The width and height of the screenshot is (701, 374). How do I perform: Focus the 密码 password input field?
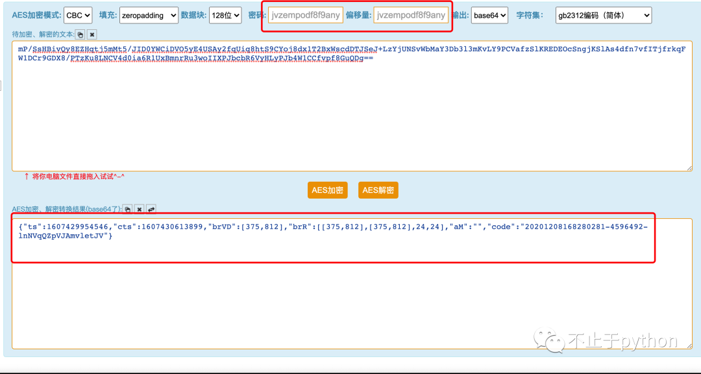point(305,15)
